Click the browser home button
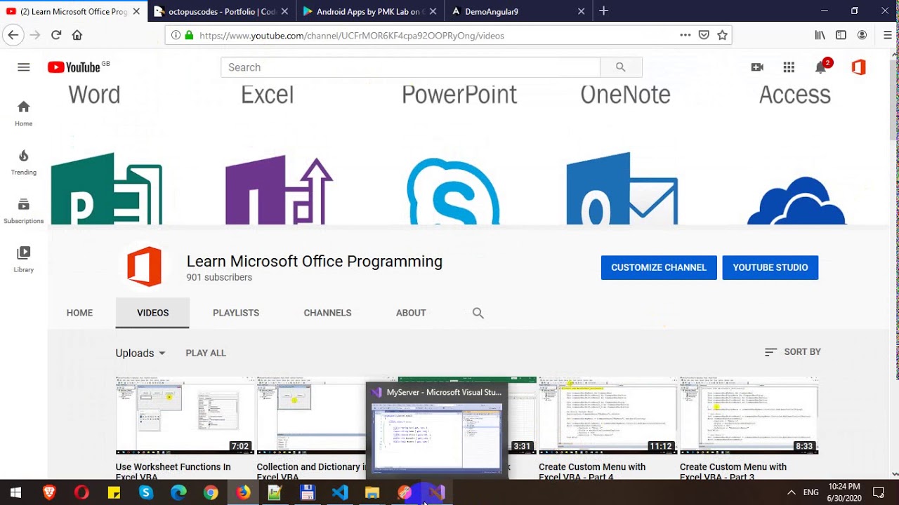The width and height of the screenshot is (899, 505). [77, 35]
